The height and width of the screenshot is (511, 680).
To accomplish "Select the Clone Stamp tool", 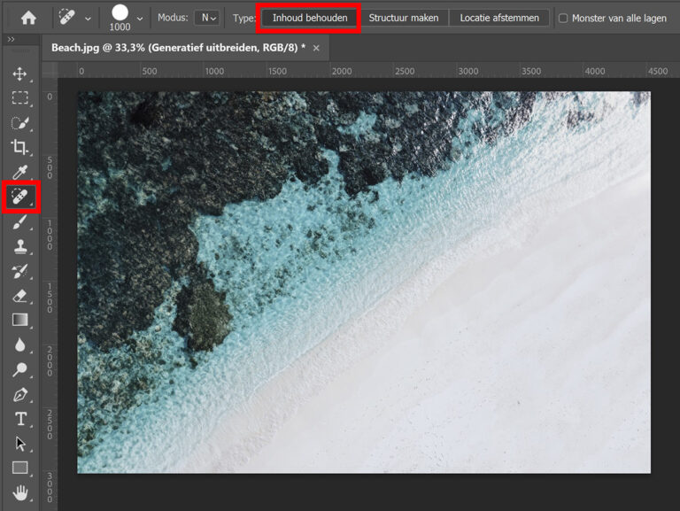I will (19, 246).
